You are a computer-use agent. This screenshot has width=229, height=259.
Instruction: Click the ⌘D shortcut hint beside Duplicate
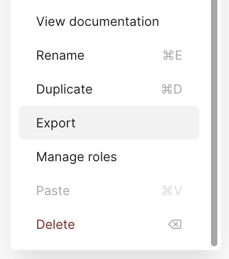[x=172, y=89]
